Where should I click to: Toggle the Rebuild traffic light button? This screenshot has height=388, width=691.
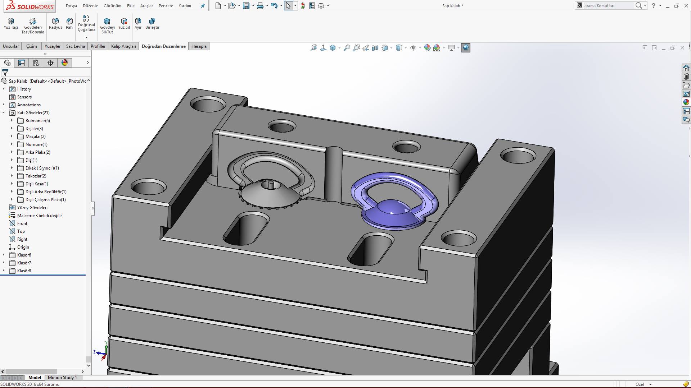click(303, 6)
